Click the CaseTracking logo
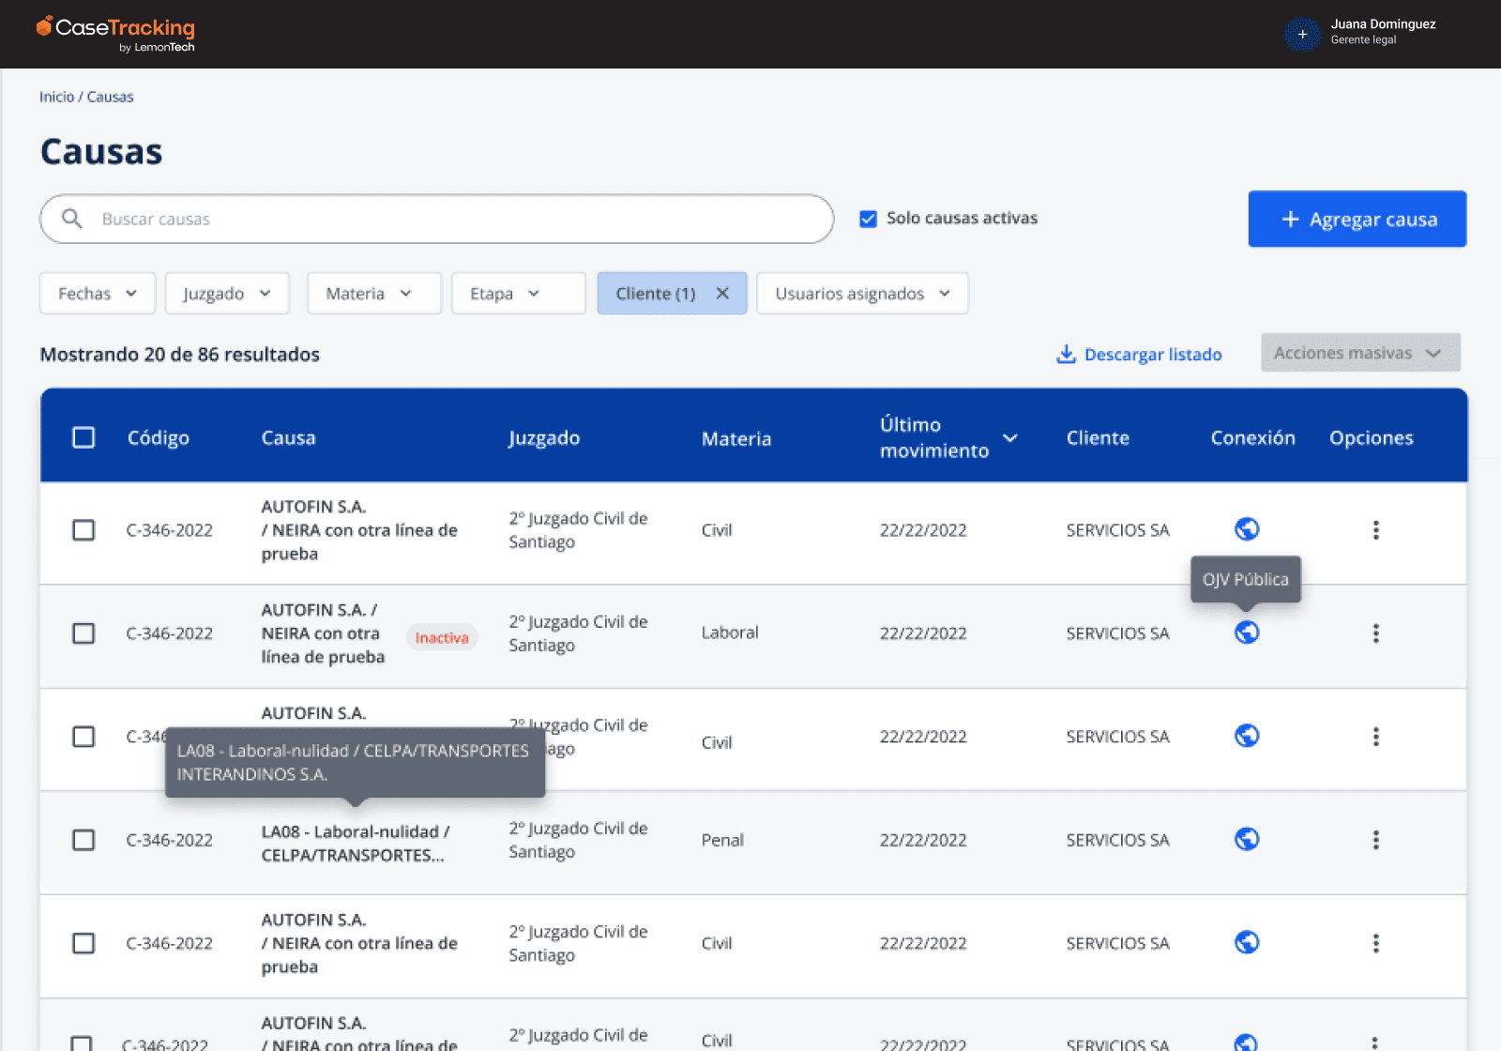The image size is (1501, 1051). coord(115,33)
